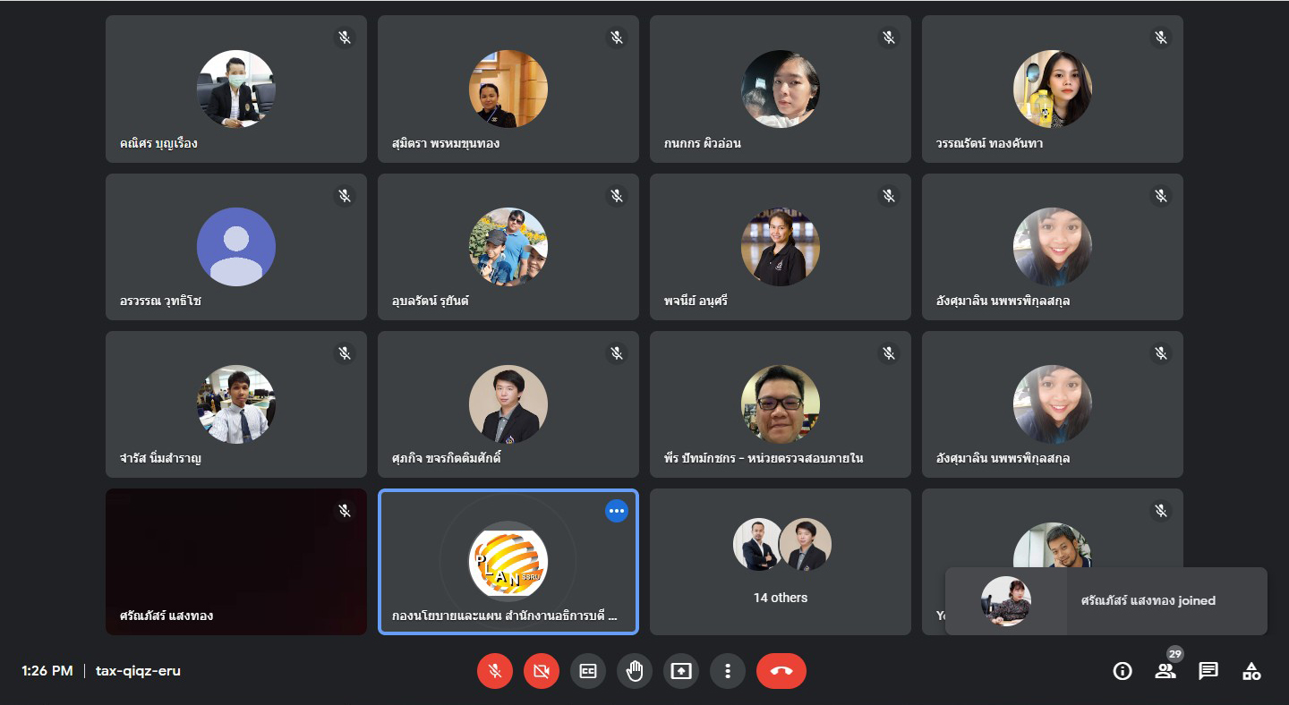Turn on the camera button
Viewport: 1289px width, 705px height.
tap(542, 671)
